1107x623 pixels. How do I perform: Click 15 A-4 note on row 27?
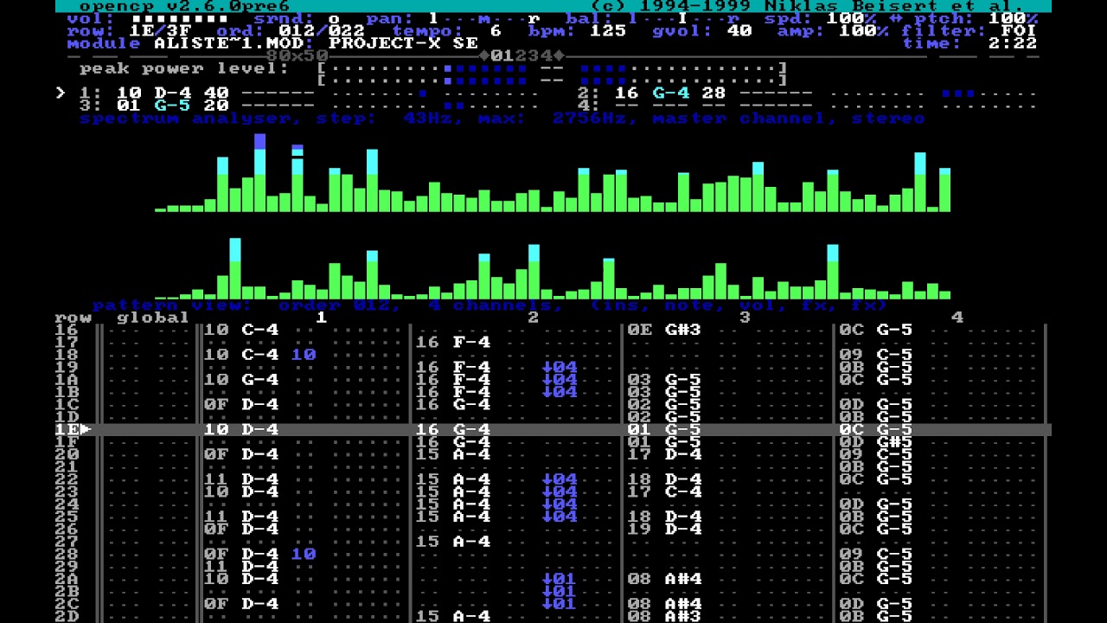(x=452, y=542)
